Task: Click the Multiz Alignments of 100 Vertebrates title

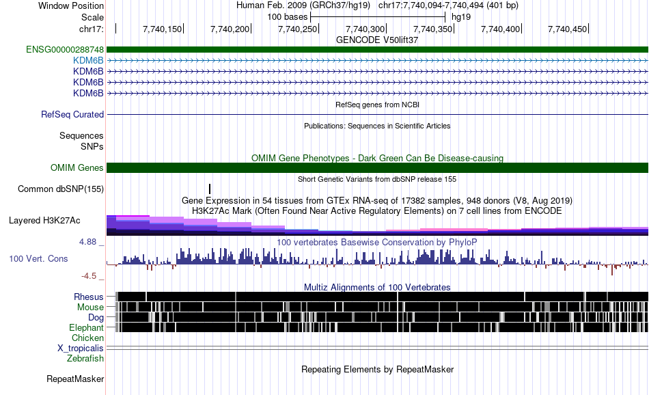Action: pos(377,287)
